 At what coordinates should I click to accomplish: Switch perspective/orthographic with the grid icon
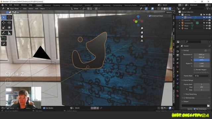point(142,41)
